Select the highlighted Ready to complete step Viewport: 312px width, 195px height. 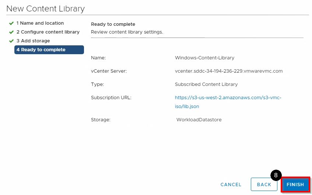pos(49,50)
